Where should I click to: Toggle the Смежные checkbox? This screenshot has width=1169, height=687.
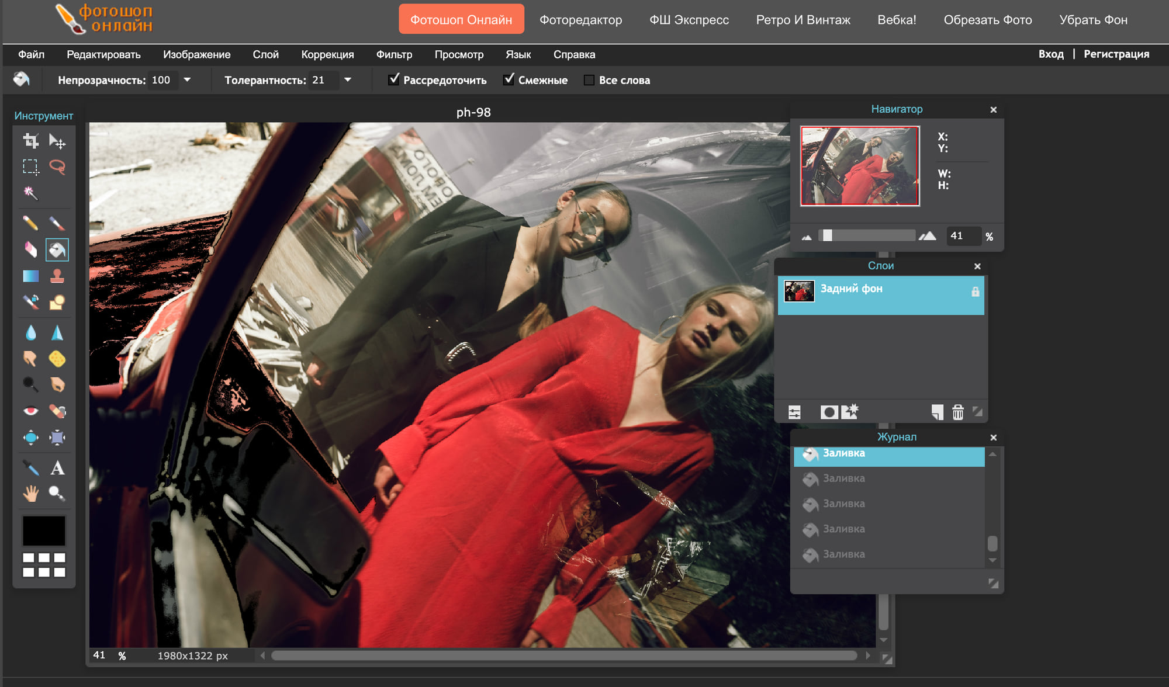[509, 79]
